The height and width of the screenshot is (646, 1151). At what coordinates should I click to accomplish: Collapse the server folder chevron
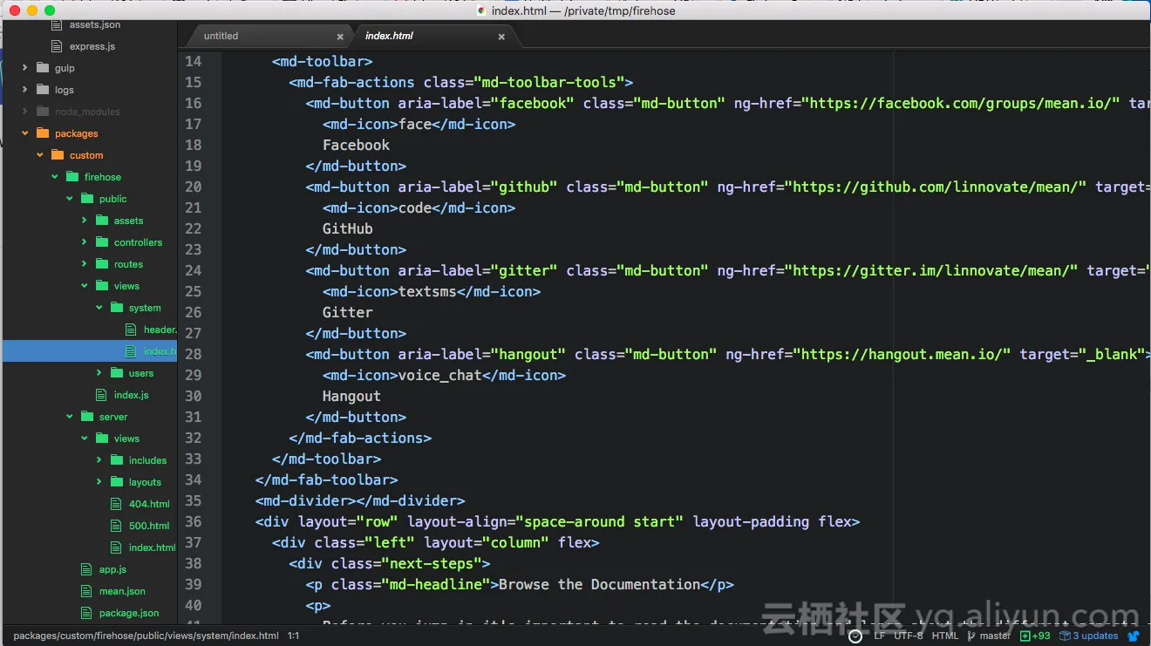click(70, 417)
